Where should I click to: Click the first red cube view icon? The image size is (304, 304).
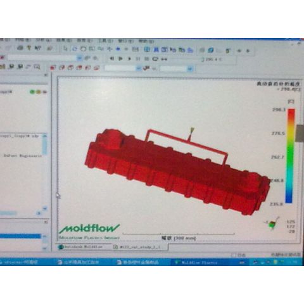click(x=53, y=68)
